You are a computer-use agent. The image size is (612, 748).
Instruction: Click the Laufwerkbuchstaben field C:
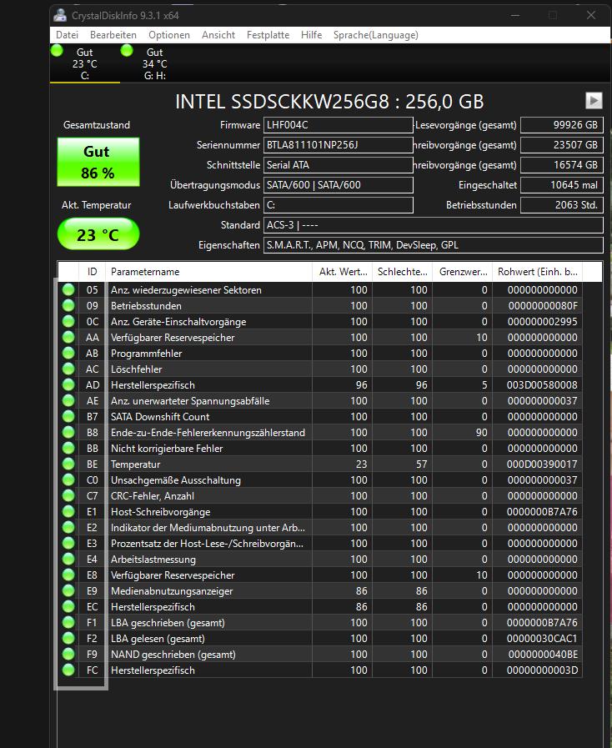pyautogui.click(x=339, y=205)
